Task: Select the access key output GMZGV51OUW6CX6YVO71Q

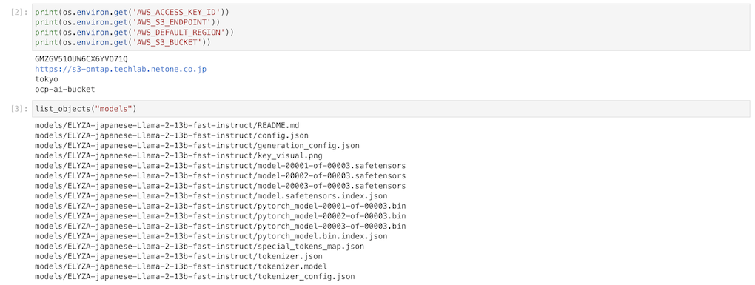Action: point(81,59)
